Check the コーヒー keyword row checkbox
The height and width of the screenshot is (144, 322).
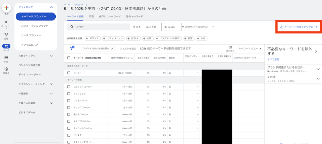pyautogui.click(x=69, y=73)
